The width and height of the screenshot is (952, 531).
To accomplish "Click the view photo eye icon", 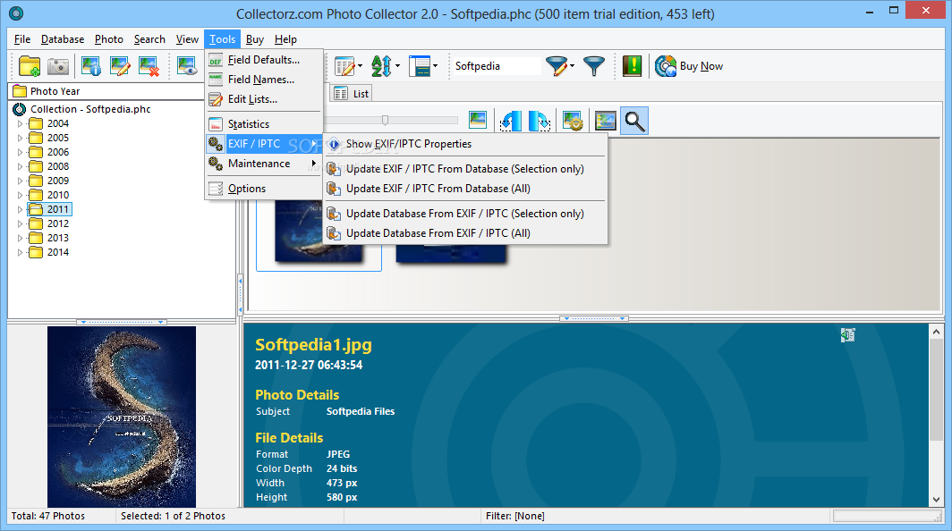I will (x=187, y=66).
